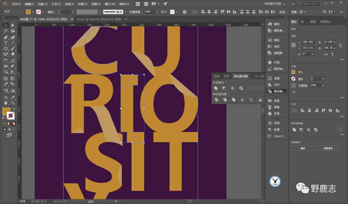
Task: Show more options in Transform section
Action: (x=342, y=59)
